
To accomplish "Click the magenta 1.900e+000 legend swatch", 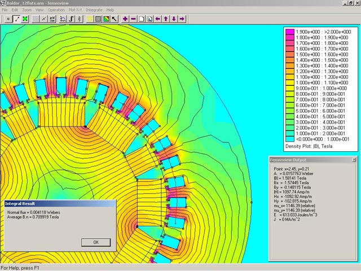I will (290, 32).
